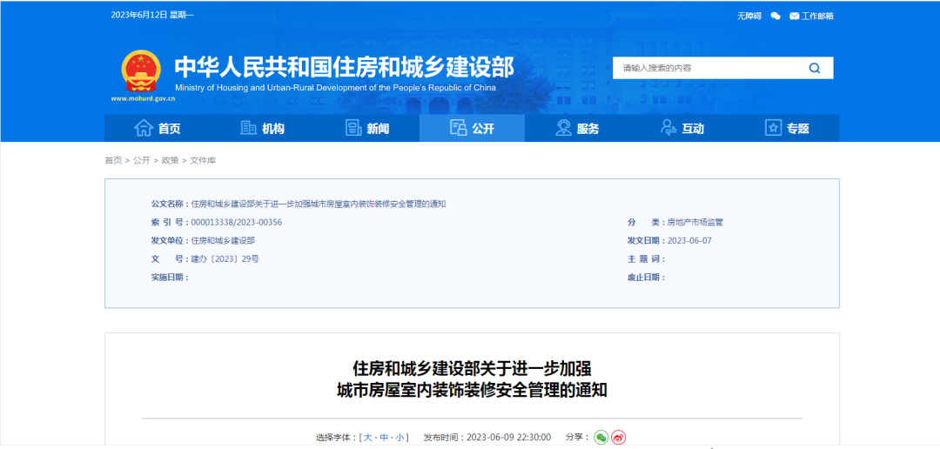
Task: Click category value 房地产市场监管
Action: click(x=695, y=223)
